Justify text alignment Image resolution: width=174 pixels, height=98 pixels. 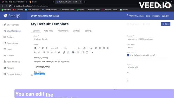[x=108, y=48]
